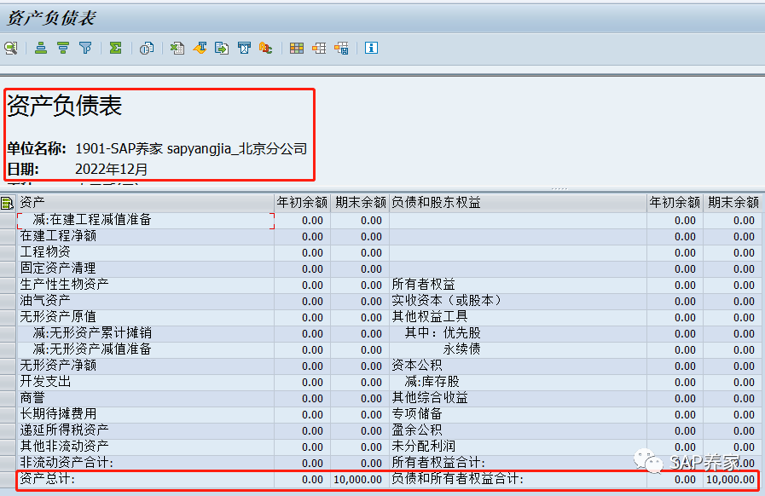Select the 负债和股东权益 column header
This screenshot has width=765, height=496.
click(x=518, y=202)
